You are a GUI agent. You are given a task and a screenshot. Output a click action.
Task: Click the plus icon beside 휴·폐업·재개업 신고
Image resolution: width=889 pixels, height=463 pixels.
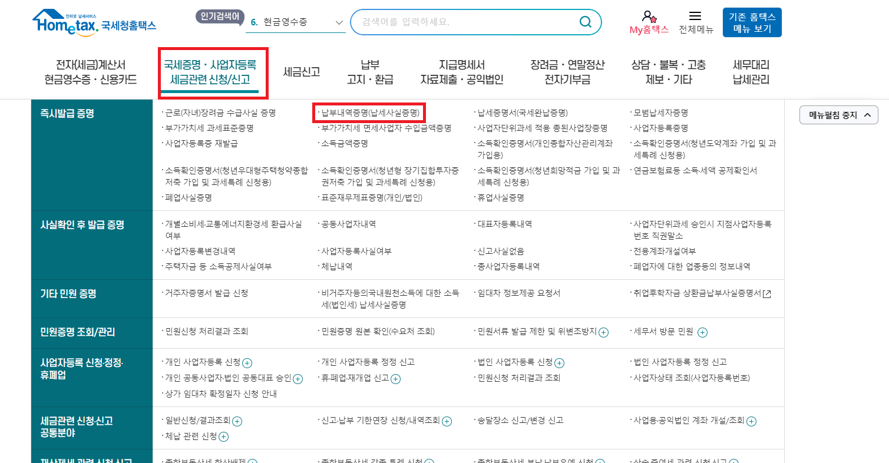click(x=397, y=379)
